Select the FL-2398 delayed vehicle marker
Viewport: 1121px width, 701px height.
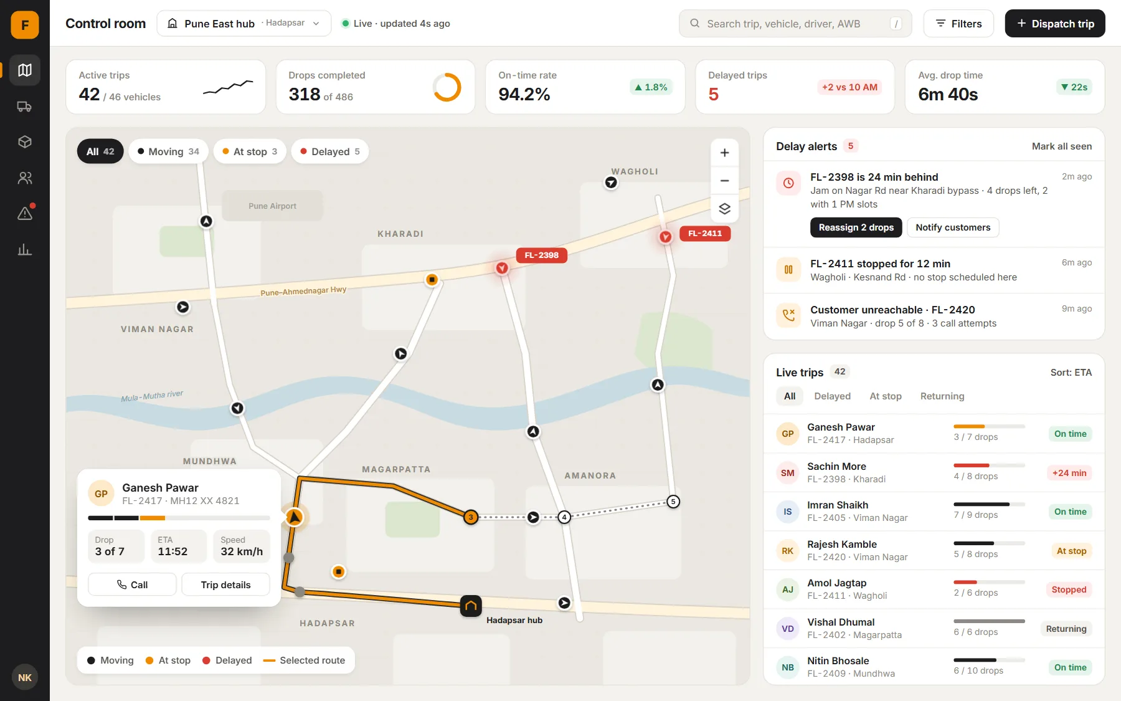502,268
